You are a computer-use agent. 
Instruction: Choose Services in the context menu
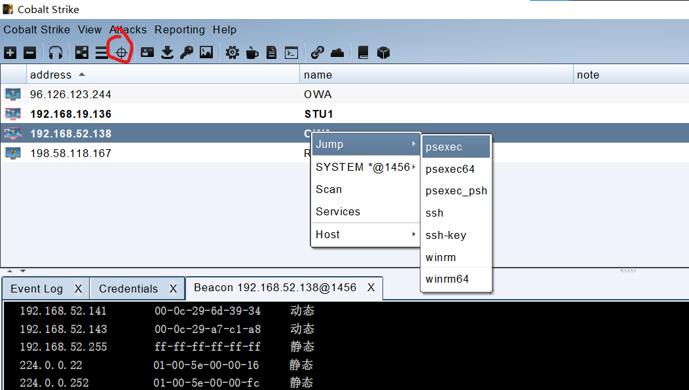(x=365, y=211)
